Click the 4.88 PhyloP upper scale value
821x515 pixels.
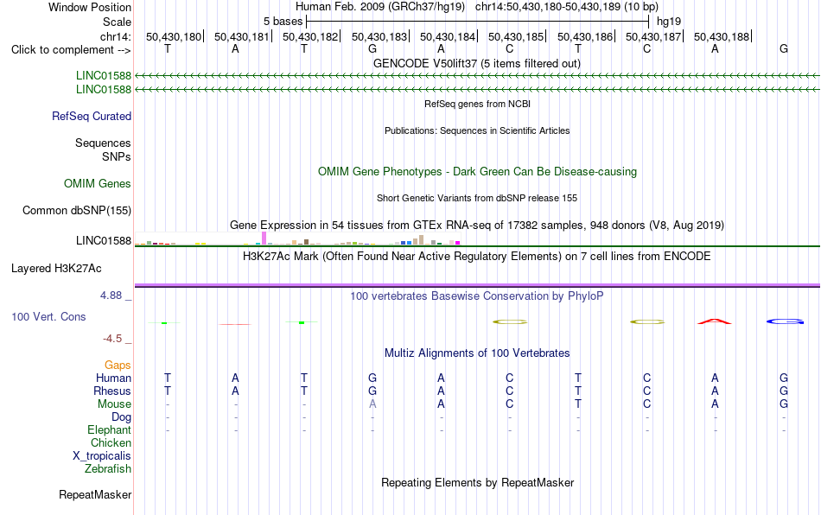click(111, 296)
